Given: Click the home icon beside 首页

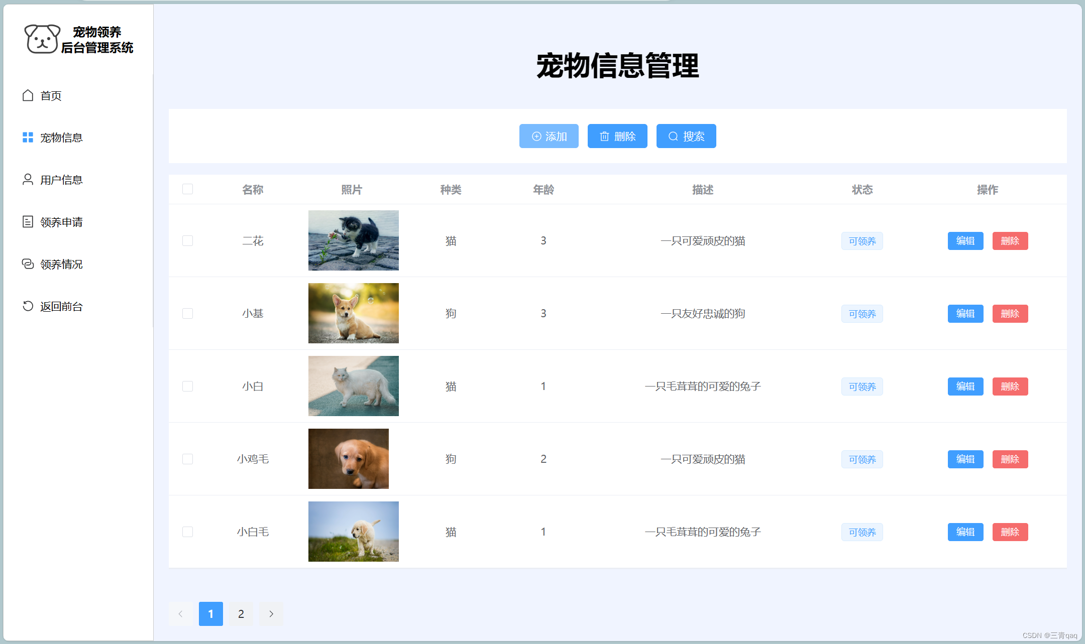Looking at the screenshot, I should tap(28, 95).
